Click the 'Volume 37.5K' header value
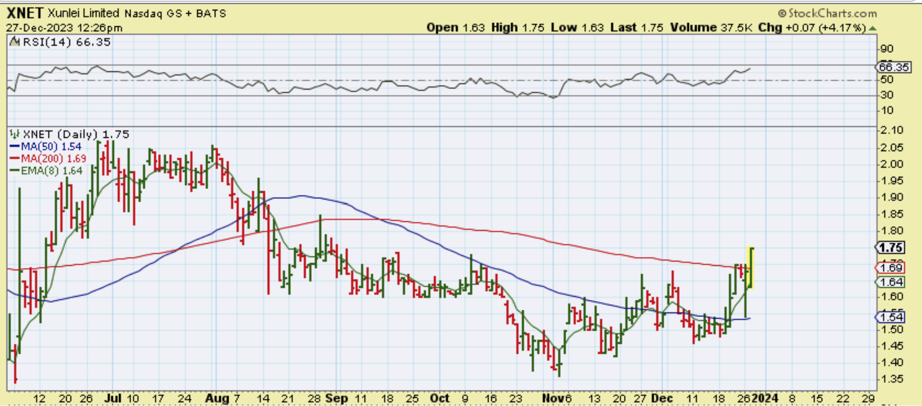 (711, 28)
